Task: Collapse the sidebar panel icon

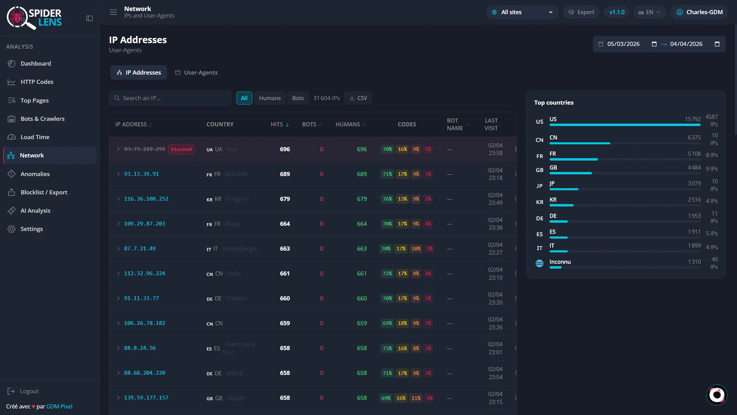Action: (x=89, y=18)
